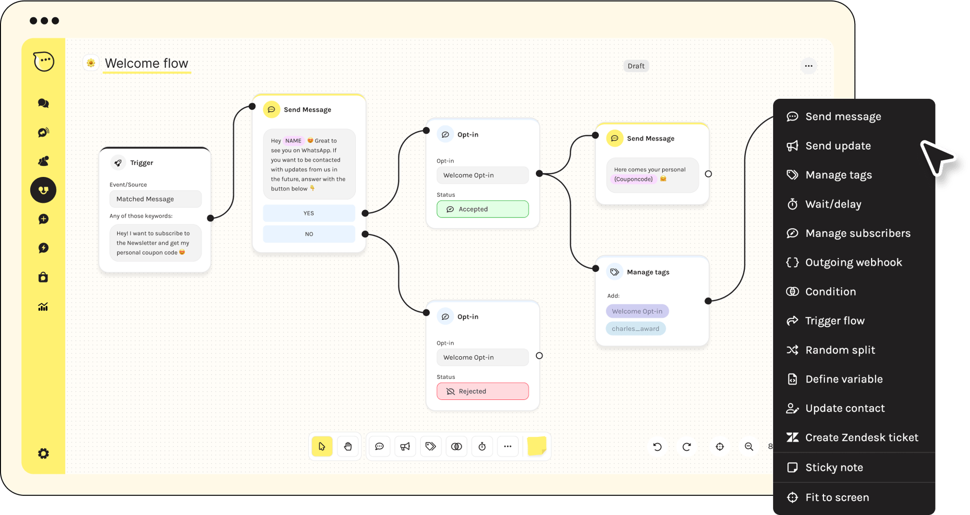Click the Trigger node rocket icon

tap(118, 163)
